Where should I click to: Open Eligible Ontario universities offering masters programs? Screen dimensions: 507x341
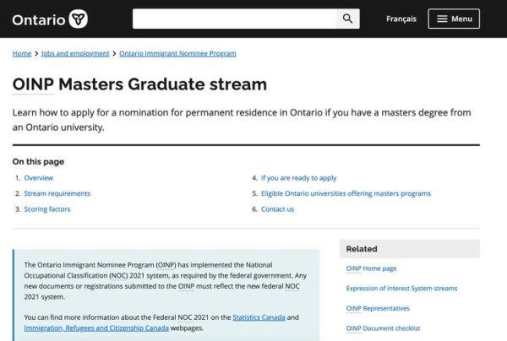[x=346, y=193]
